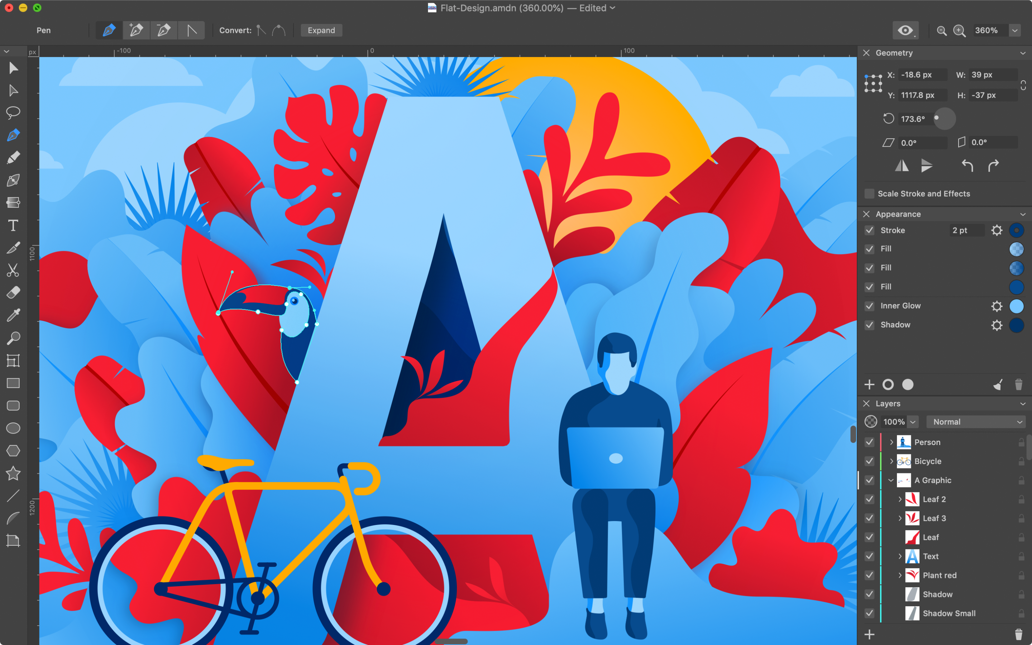Open the Normal blend mode dropdown
Viewport: 1032px width, 645px height.
[976, 422]
